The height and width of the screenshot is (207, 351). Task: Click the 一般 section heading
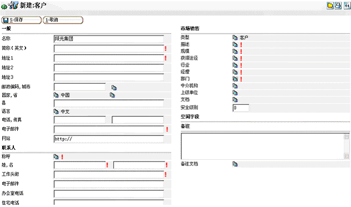6,28
